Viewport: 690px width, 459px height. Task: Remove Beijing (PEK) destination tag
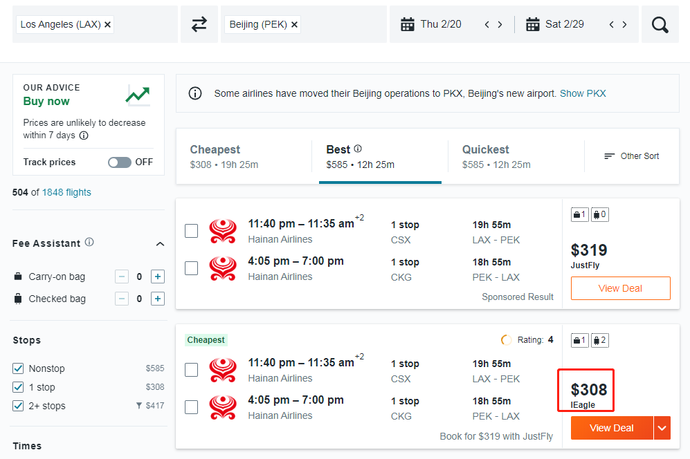point(295,25)
